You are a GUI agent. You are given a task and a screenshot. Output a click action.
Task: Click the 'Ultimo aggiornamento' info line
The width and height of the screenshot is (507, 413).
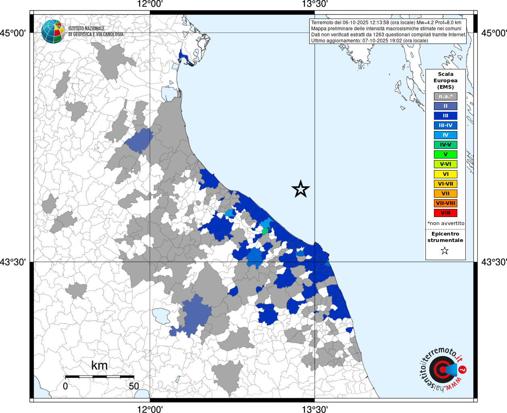(370, 41)
